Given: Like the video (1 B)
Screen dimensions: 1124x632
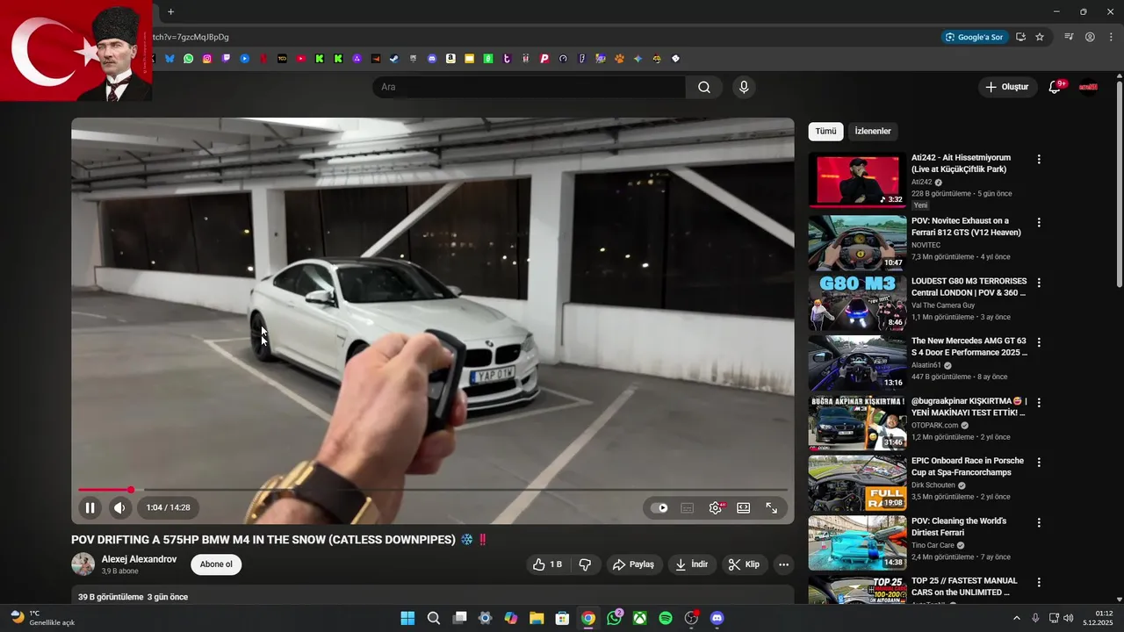Looking at the screenshot, I should pos(547,564).
